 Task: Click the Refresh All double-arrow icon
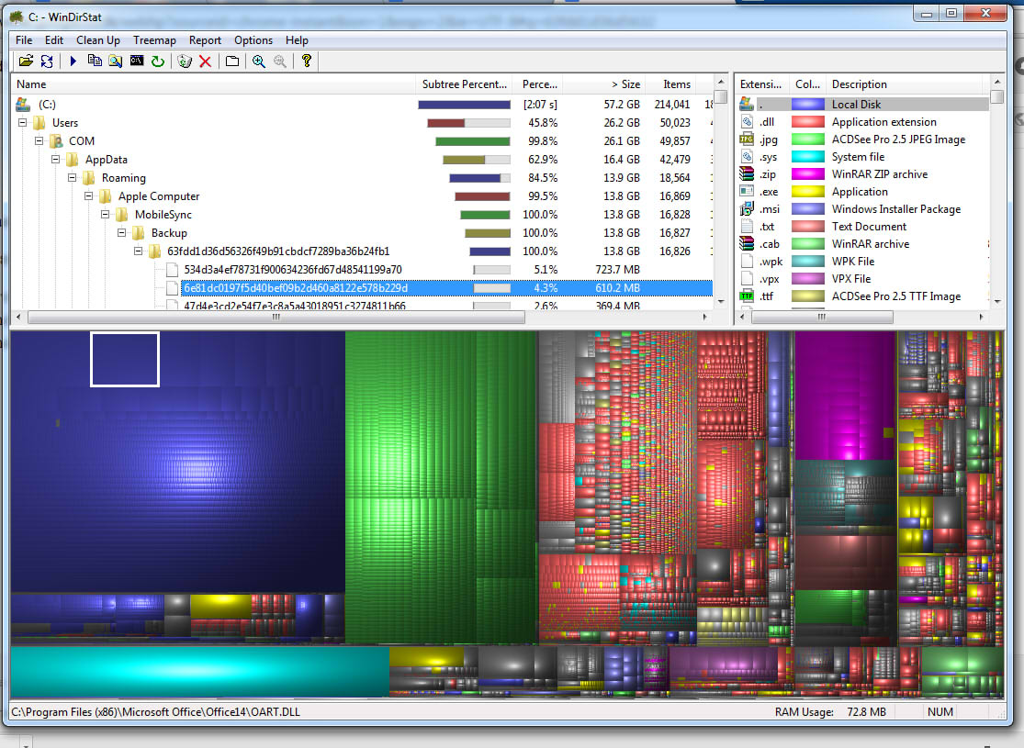point(46,61)
